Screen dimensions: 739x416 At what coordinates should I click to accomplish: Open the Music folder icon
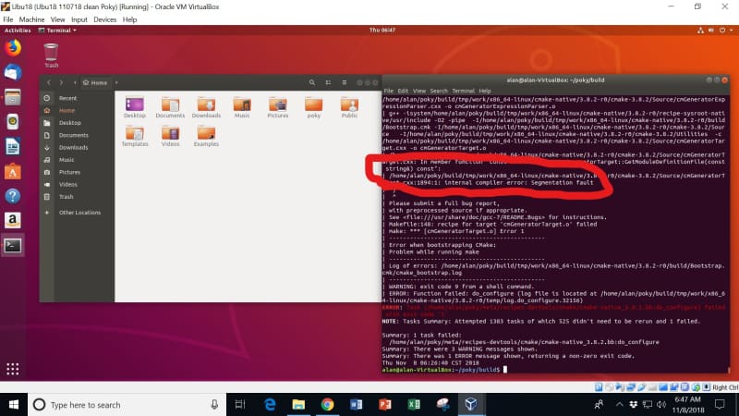pyautogui.click(x=242, y=107)
